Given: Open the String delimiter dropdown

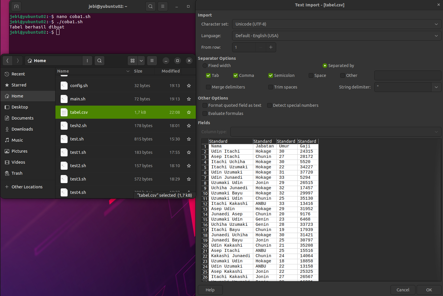Looking at the screenshot, I should tap(436, 87).
